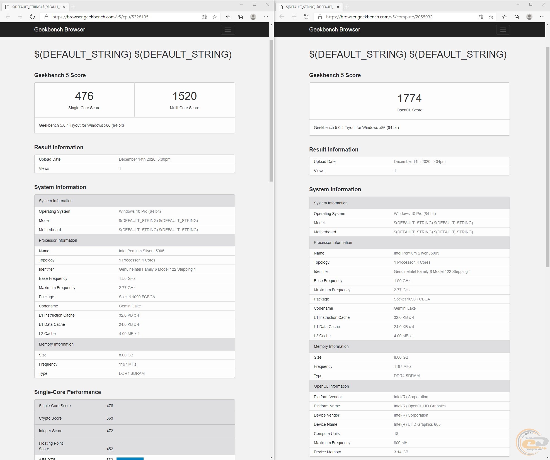Open a new tab in the right browser
The width and height of the screenshot is (550, 460).
(347, 7)
